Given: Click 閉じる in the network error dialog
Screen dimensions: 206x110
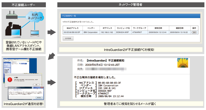Looking at the screenshot, I should [x=39, y=98].
